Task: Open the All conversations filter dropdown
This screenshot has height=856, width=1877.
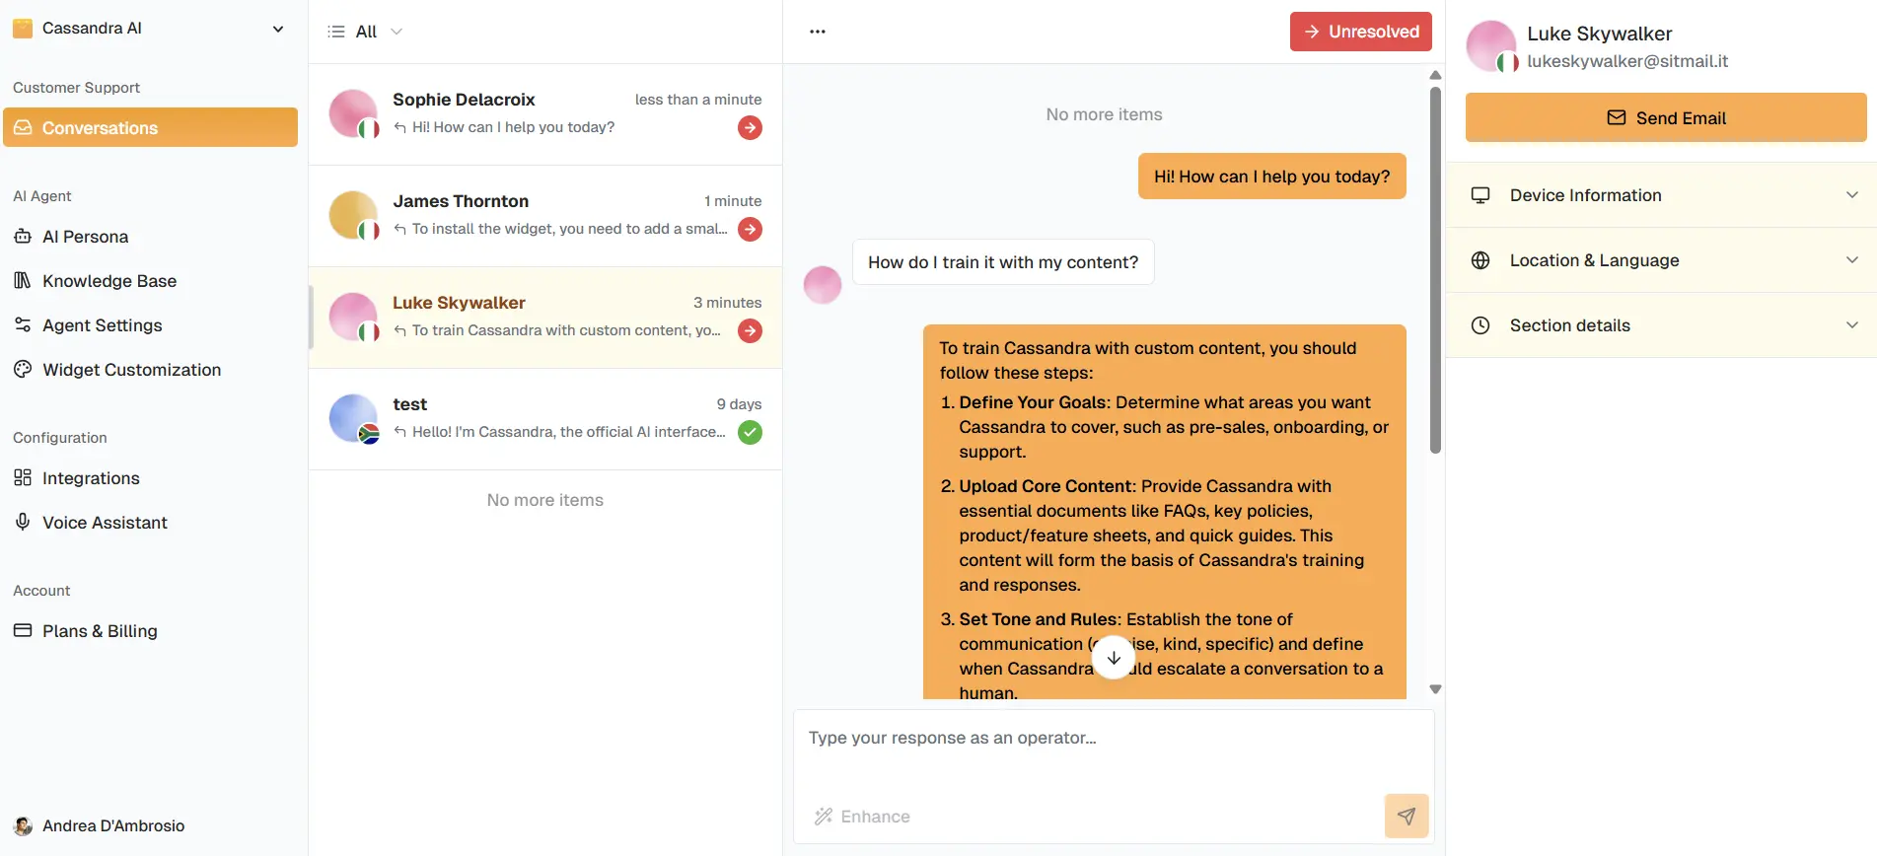Action: (366, 32)
